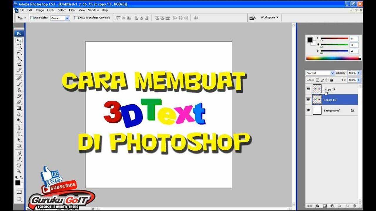376x211 pixels.
Task: Change screen mode from toolbox
Action: click(19, 199)
